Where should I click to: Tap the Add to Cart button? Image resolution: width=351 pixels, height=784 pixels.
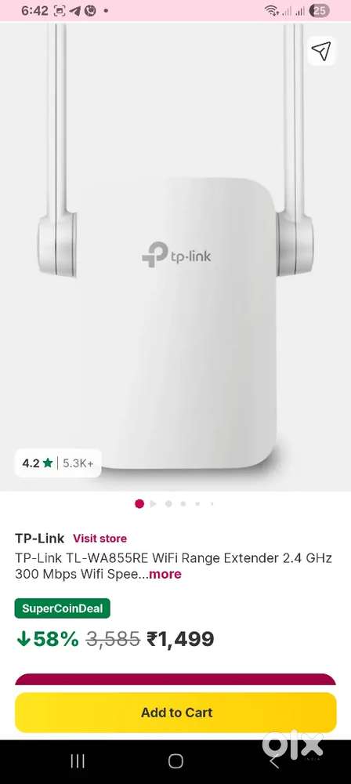[x=175, y=713]
